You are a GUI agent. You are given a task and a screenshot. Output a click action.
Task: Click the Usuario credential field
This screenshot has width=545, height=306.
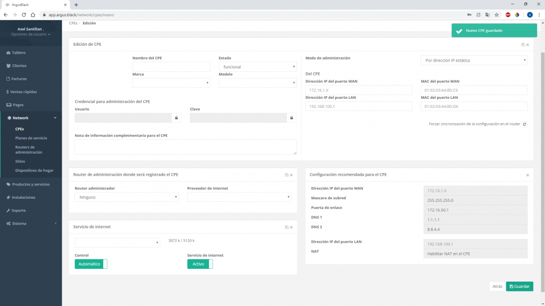123,117
